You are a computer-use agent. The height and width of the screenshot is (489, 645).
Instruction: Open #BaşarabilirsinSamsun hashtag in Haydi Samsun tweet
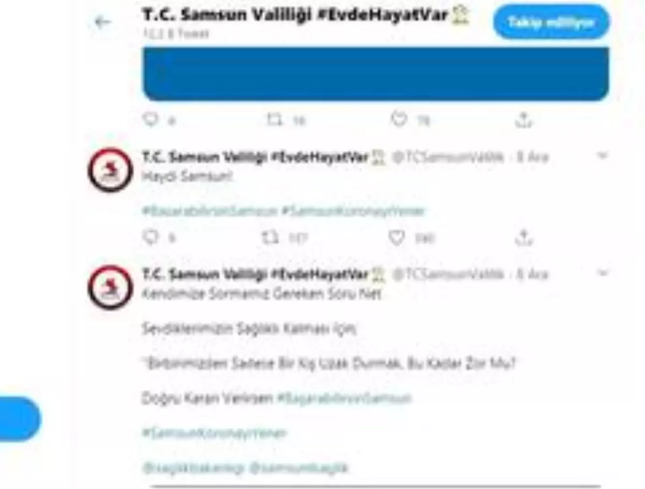210,211
